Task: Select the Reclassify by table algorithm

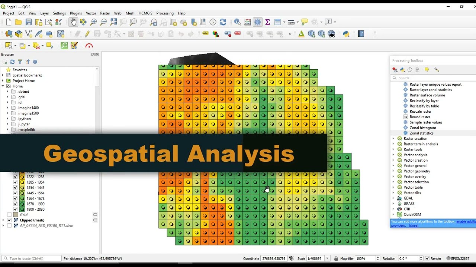Action: [424, 106]
